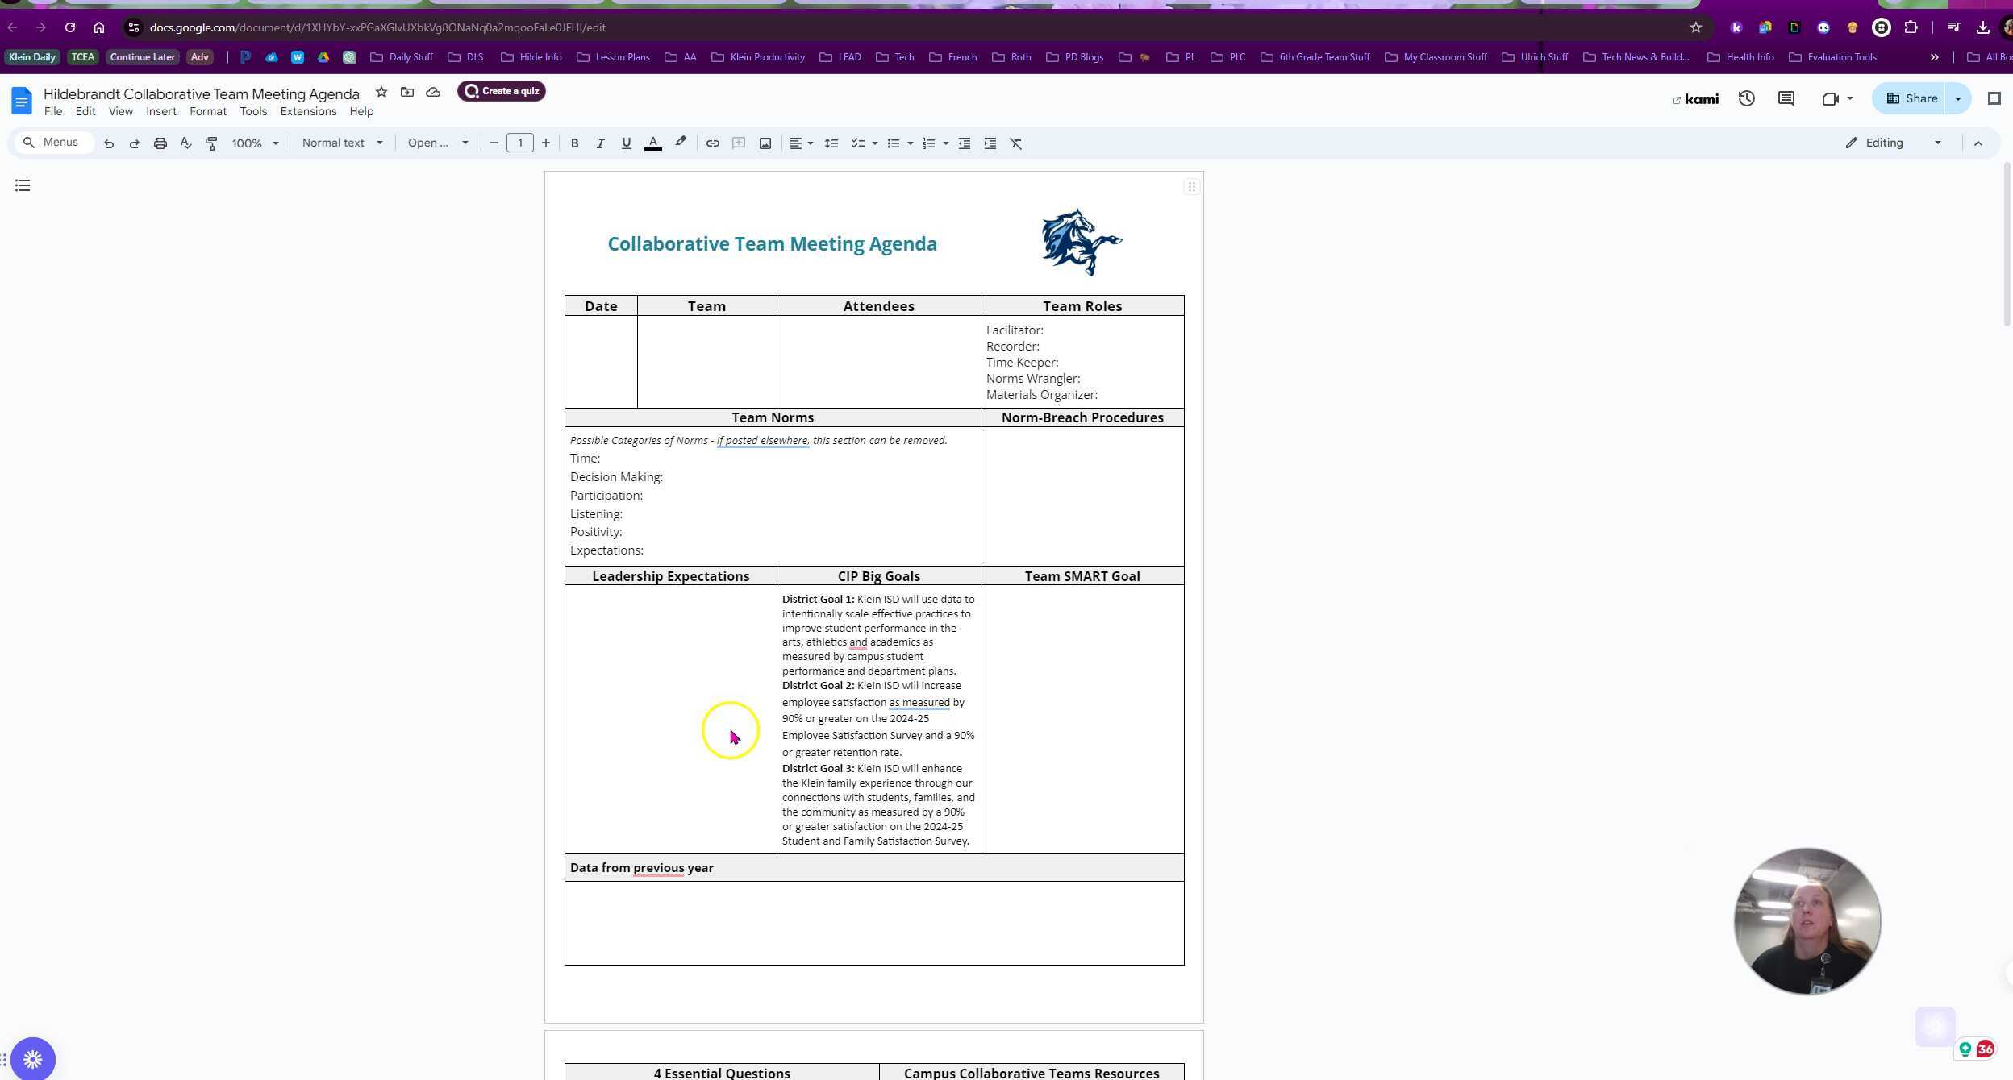Image resolution: width=2013 pixels, height=1080 pixels.
Task: Increase indent of the paragraph
Action: pos(990,143)
